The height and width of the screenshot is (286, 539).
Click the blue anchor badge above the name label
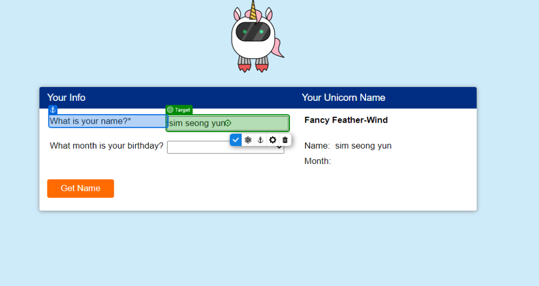(x=53, y=110)
